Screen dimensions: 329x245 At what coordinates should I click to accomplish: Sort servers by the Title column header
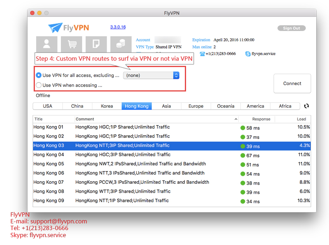click(x=54, y=119)
